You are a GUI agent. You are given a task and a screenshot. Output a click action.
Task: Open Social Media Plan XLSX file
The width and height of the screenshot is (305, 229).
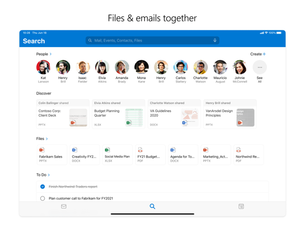[x=117, y=155]
